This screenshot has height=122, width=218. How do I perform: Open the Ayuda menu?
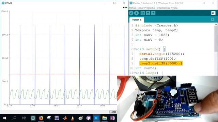click(x=174, y=8)
